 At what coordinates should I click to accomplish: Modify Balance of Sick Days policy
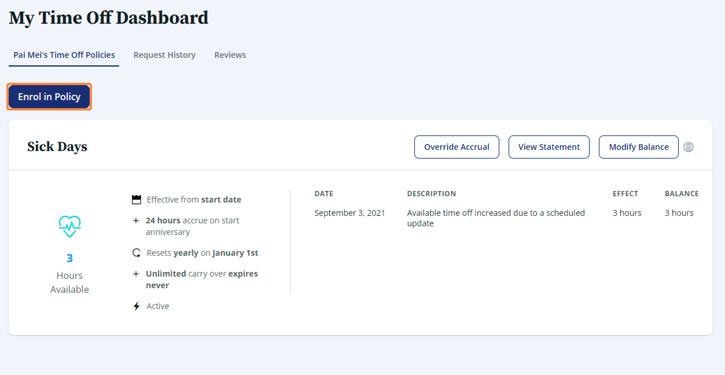[638, 147]
